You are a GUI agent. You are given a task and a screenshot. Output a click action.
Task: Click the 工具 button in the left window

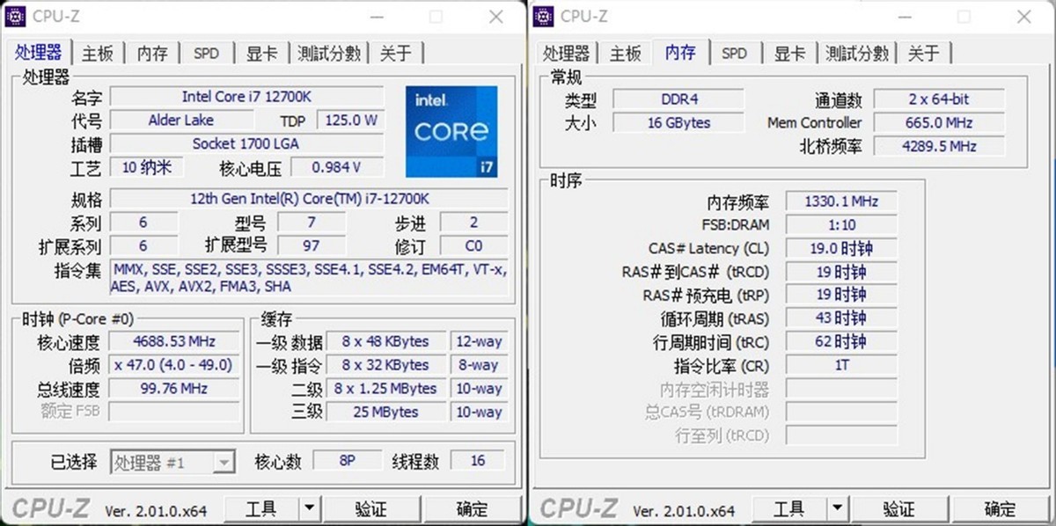point(262,508)
